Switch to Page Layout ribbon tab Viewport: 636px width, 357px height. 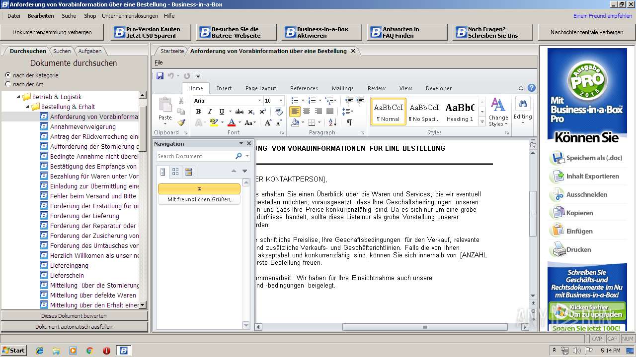click(260, 88)
